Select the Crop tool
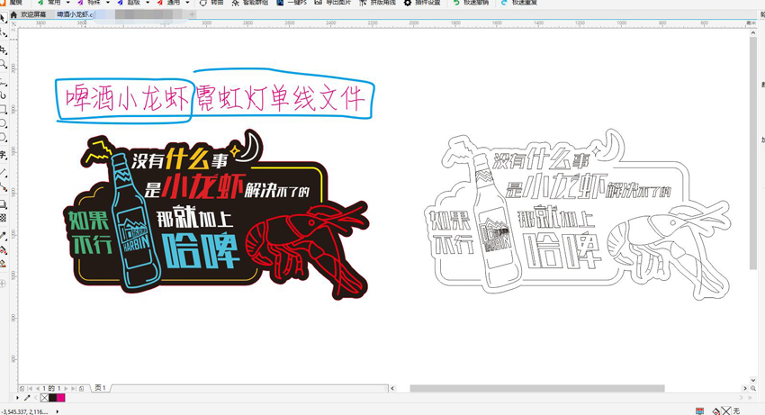Image resolution: width=765 pixels, height=415 pixels. [3, 50]
